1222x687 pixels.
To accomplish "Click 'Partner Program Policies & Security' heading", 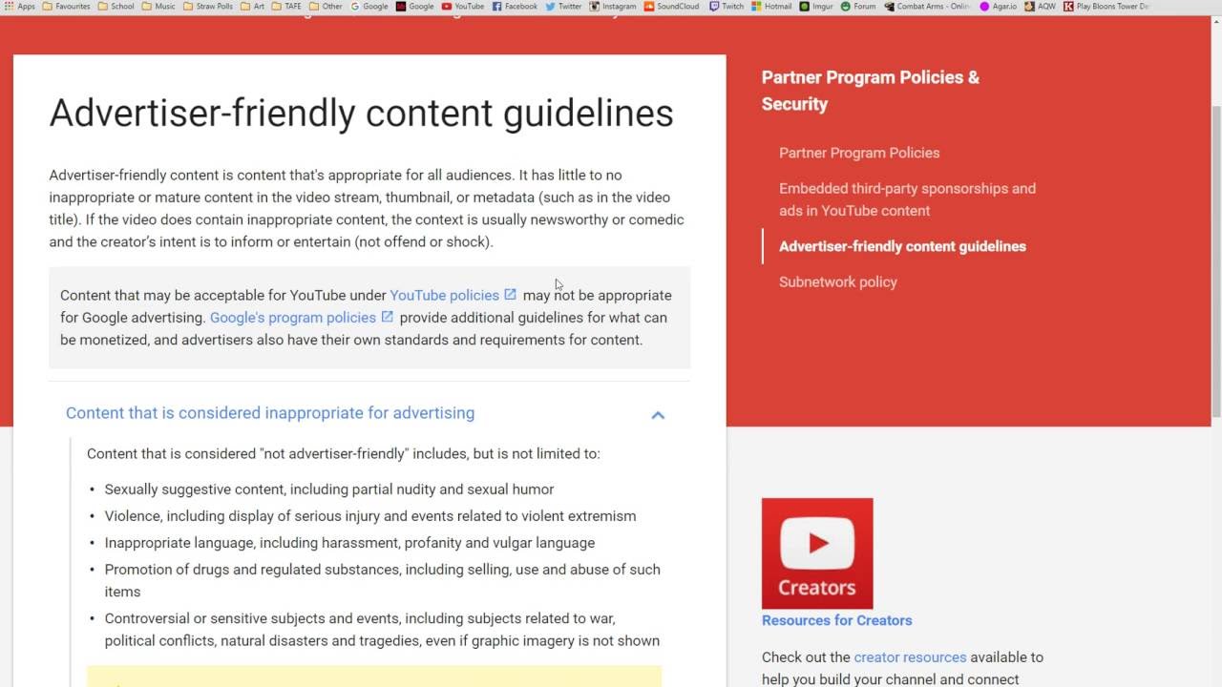I will coord(871,91).
